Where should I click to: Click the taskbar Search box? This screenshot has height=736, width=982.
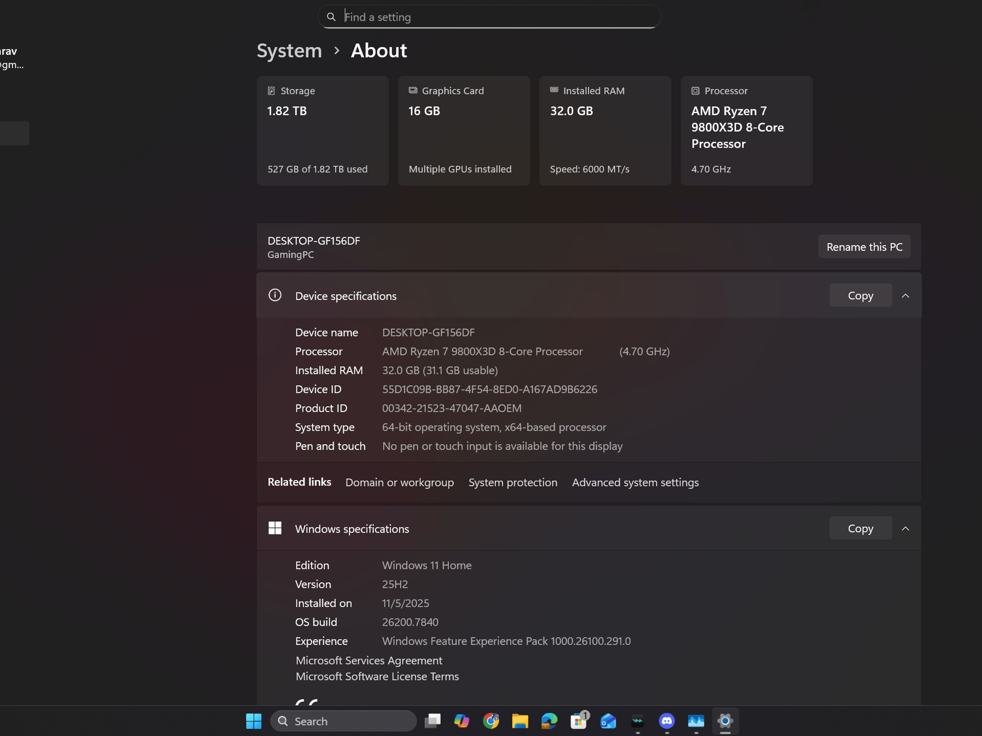(343, 721)
